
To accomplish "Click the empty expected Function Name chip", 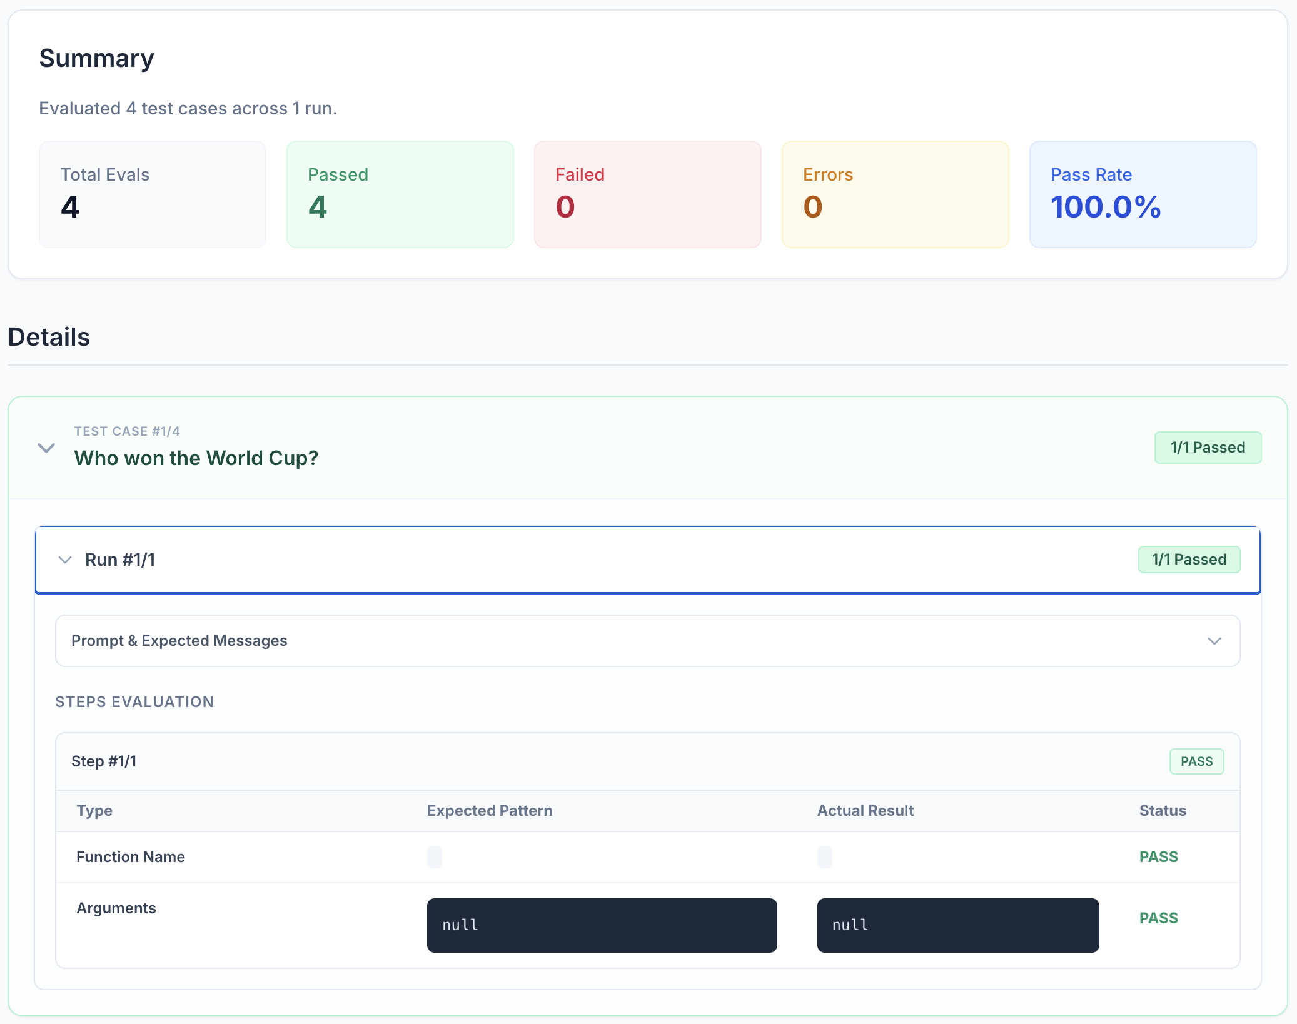I will [435, 856].
